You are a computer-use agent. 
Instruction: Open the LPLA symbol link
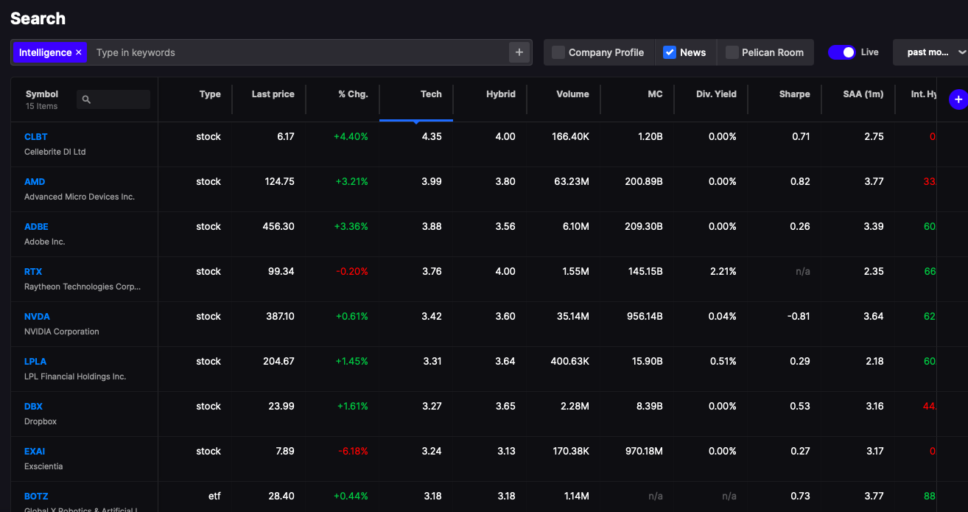pyautogui.click(x=35, y=362)
